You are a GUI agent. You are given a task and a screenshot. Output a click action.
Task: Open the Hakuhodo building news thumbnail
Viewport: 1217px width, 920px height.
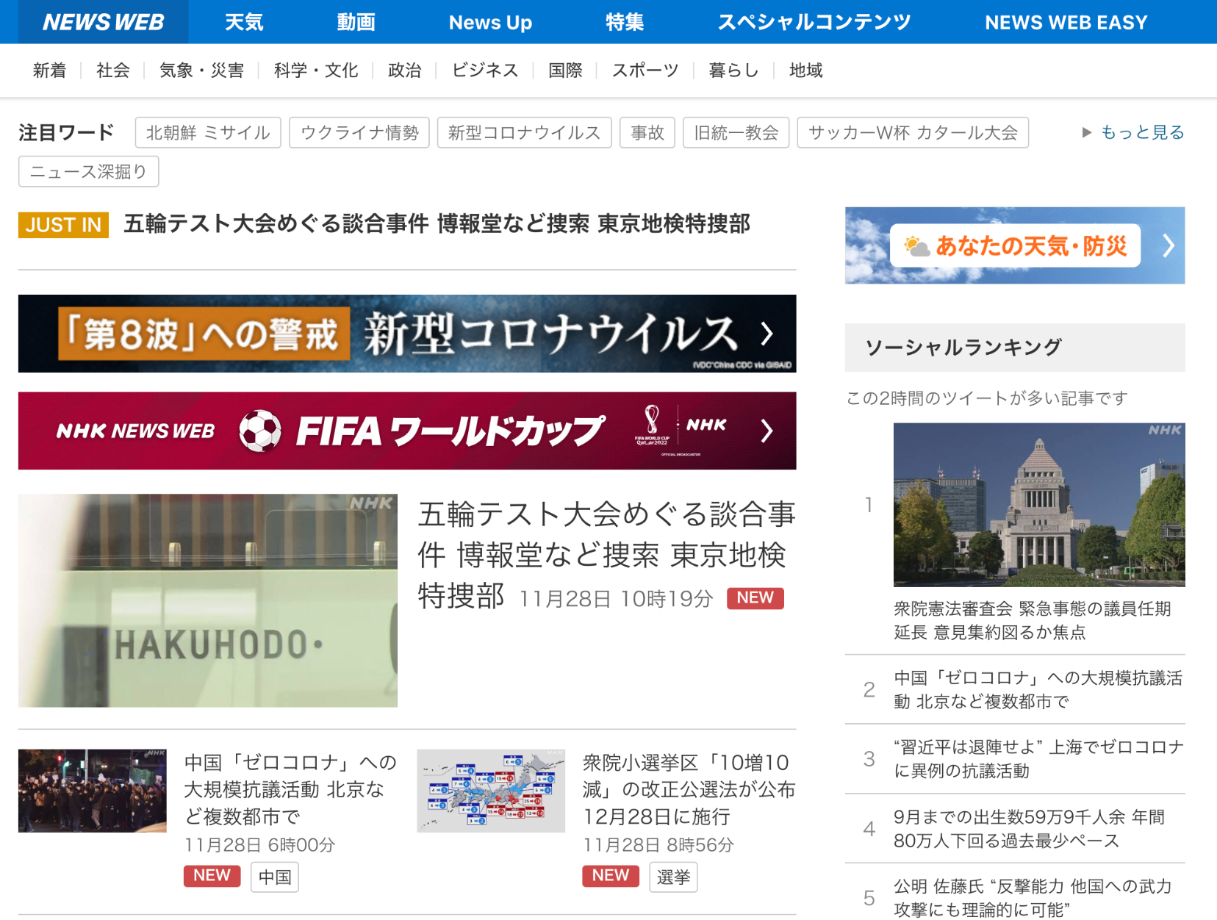tap(208, 600)
